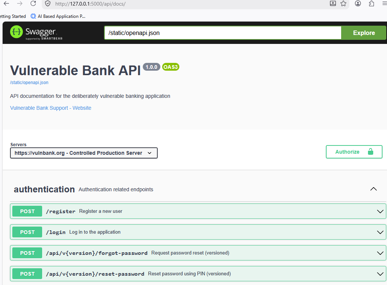387x285 pixels.
Task: Collapse the authentication section chevron
Action: click(374, 189)
